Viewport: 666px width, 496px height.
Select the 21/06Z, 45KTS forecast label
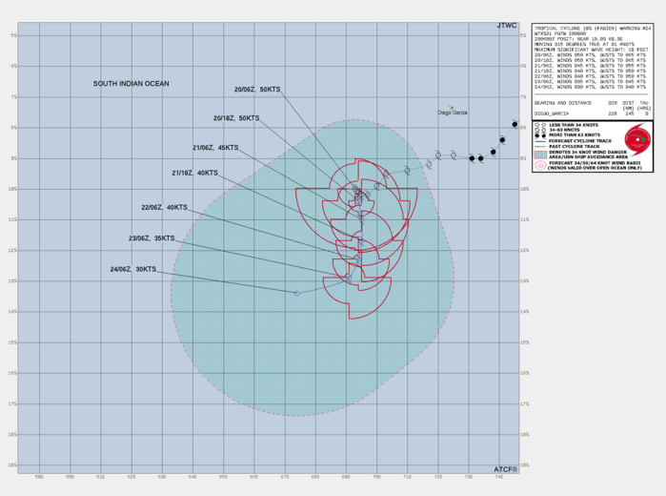215,148
